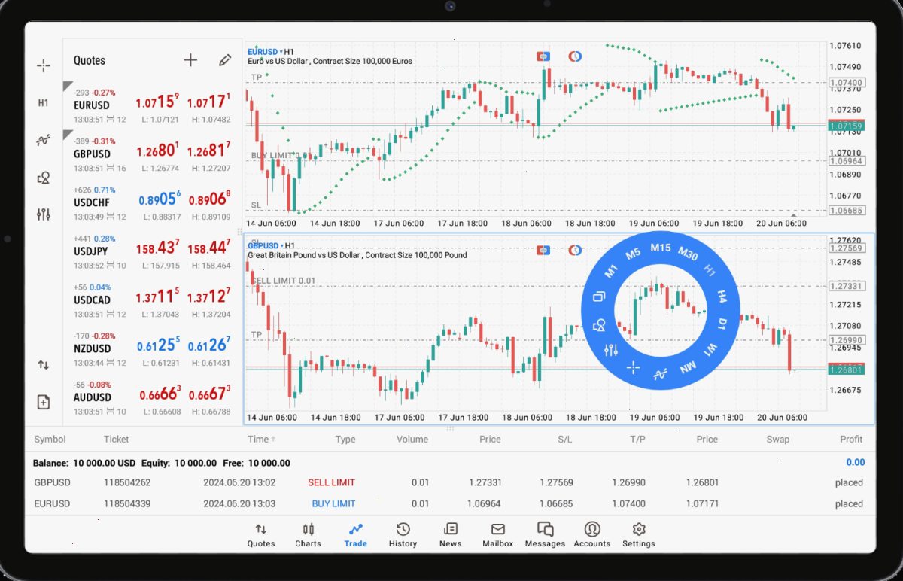Screen dimensions: 903x581
Task: Choose M30 timeframe in the radial menu
Action: [x=688, y=254]
